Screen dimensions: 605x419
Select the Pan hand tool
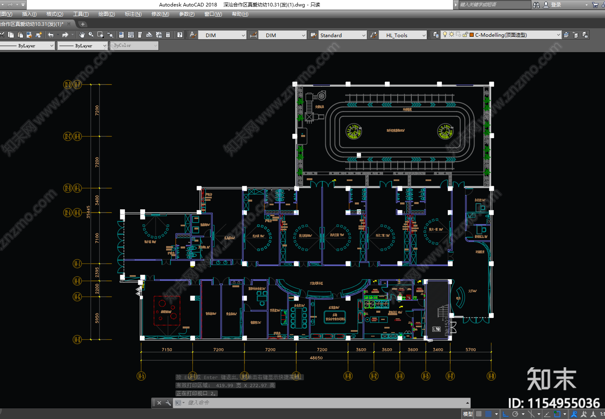click(x=82, y=35)
